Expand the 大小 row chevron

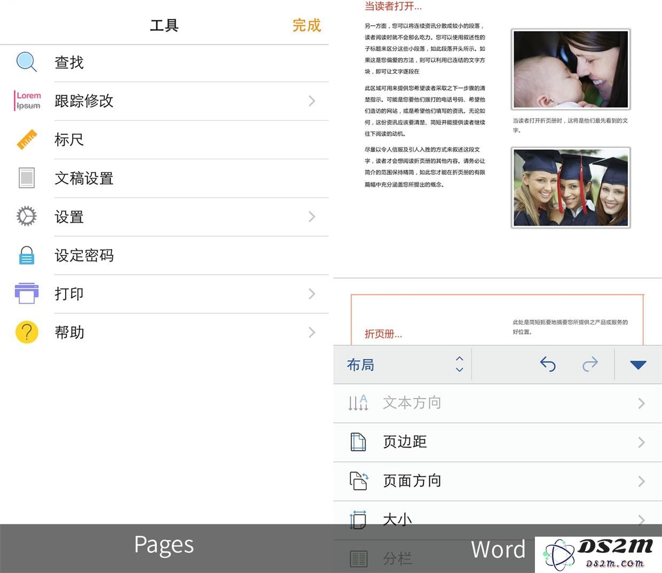point(642,520)
